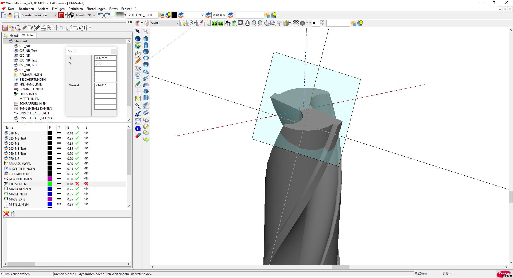Expand the St-KE combo box
This screenshot has width=513, height=278.
[177, 23]
